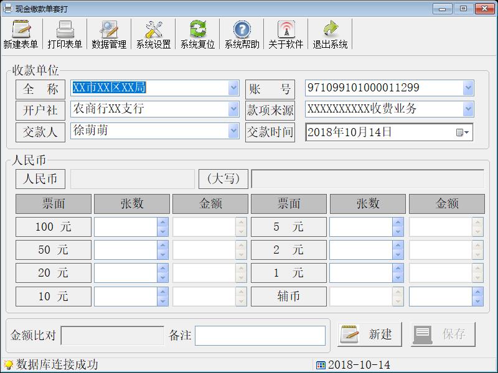The height and width of the screenshot is (373, 498).
Task: Expand the 款项来源 dropdown list
Action: coord(468,109)
